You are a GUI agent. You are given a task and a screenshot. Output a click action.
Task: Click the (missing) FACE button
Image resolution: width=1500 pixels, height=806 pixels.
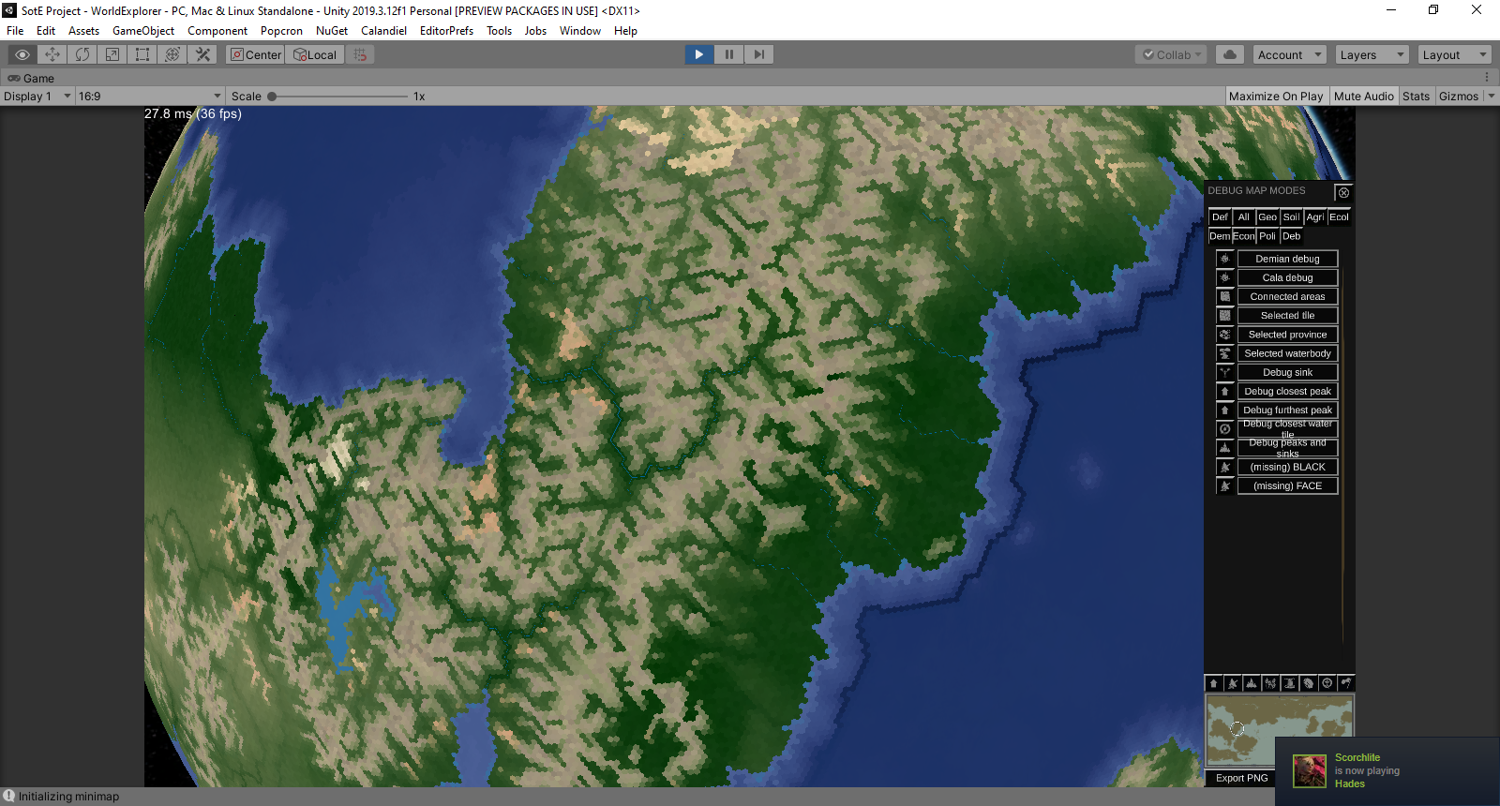(x=1287, y=485)
